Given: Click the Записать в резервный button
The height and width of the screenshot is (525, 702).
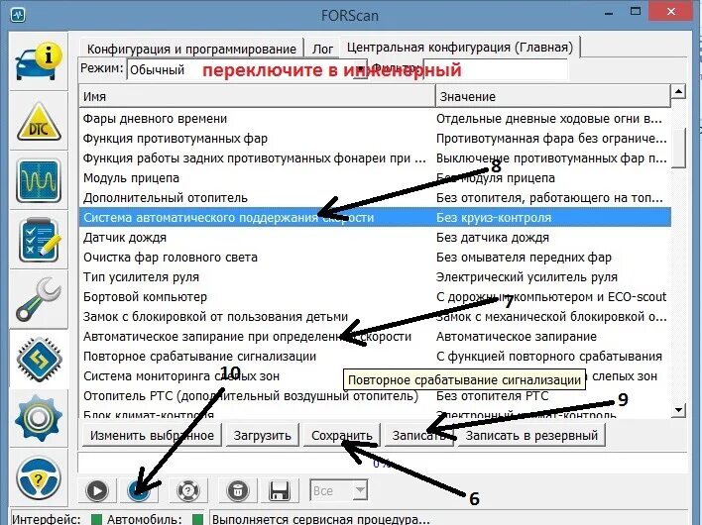Looking at the screenshot, I should point(531,435).
